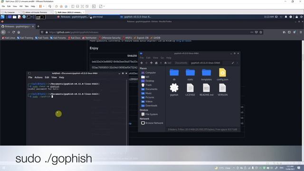Open file manager View menu
Image resolution: width=304 pixels, height=171 pixels.
click(155, 58)
